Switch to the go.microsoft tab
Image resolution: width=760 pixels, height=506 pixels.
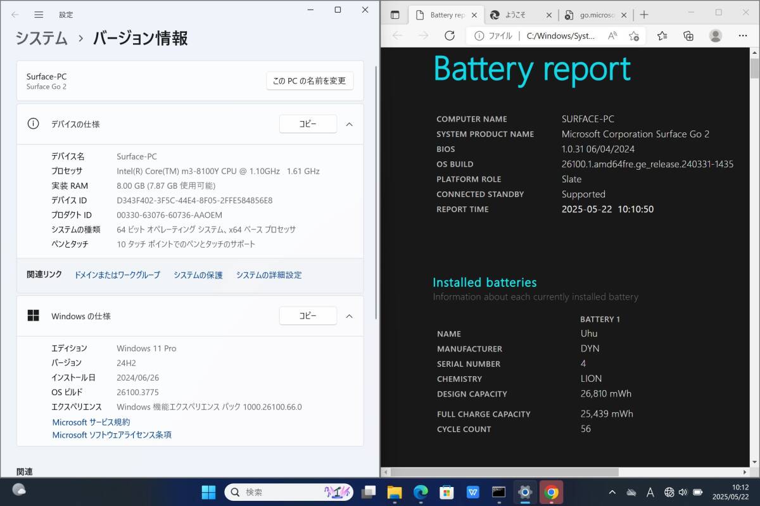(x=596, y=15)
